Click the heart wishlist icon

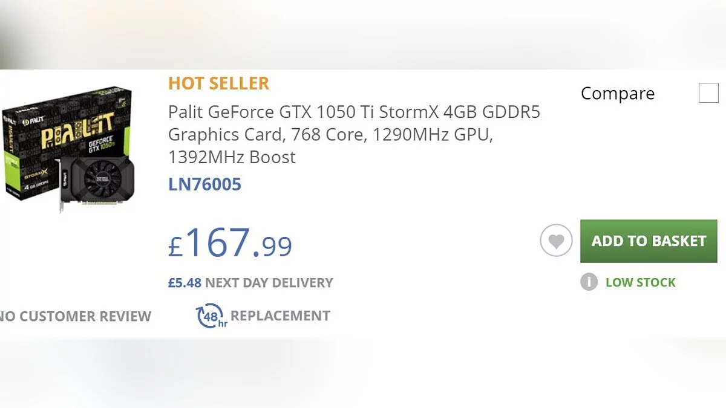pyautogui.click(x=556, y=241)
